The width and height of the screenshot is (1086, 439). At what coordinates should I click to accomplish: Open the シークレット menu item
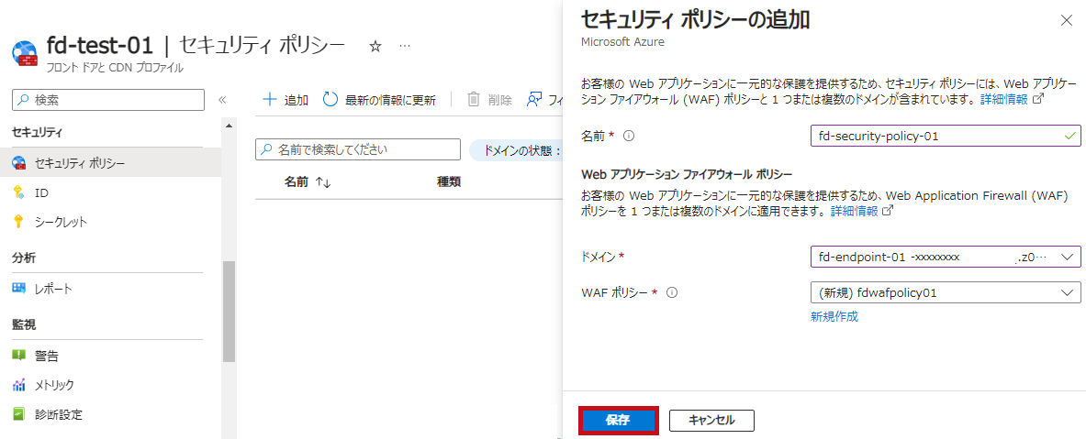(111, 222)
